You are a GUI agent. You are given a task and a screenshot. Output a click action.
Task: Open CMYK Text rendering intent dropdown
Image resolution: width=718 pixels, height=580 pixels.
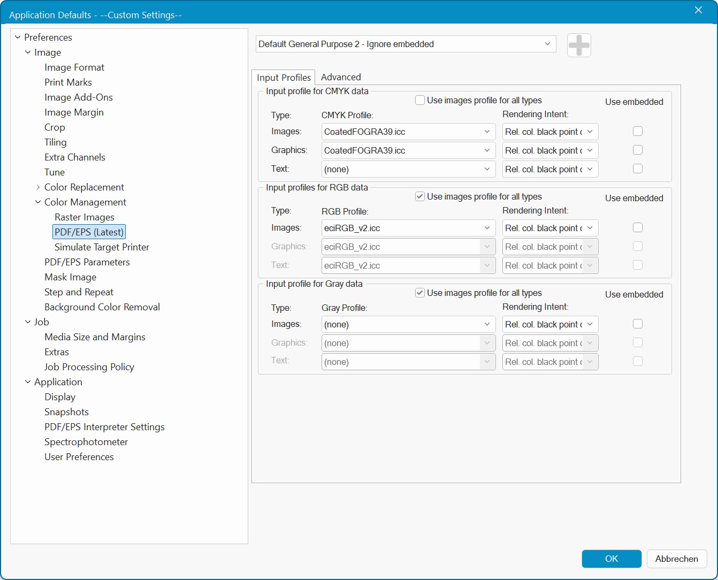pyautogui.click(x=549, y=169)
